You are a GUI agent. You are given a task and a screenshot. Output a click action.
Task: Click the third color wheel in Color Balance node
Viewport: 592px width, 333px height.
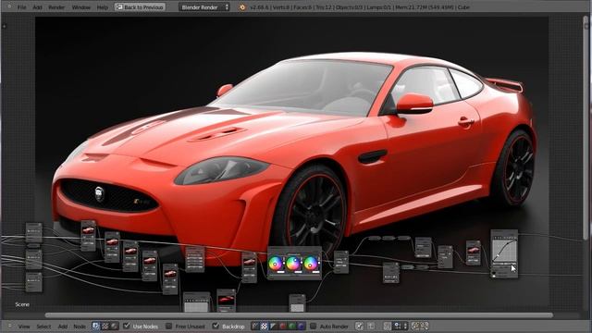click(x=311, y=263)
